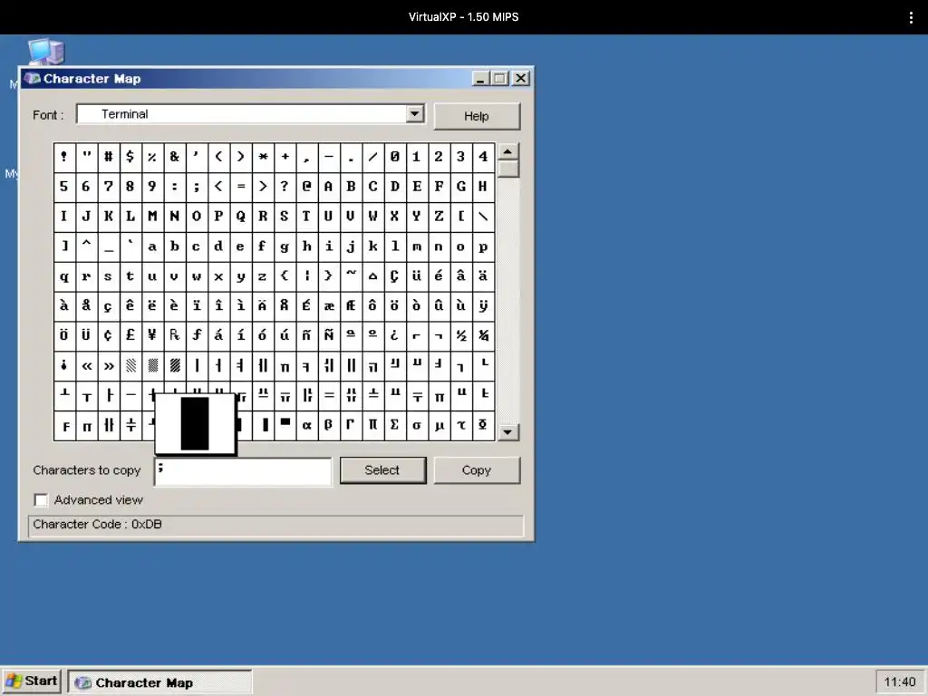The image size is (928, 696).
Task: Click in the Characters to copy field
Action: coord(243,471)
